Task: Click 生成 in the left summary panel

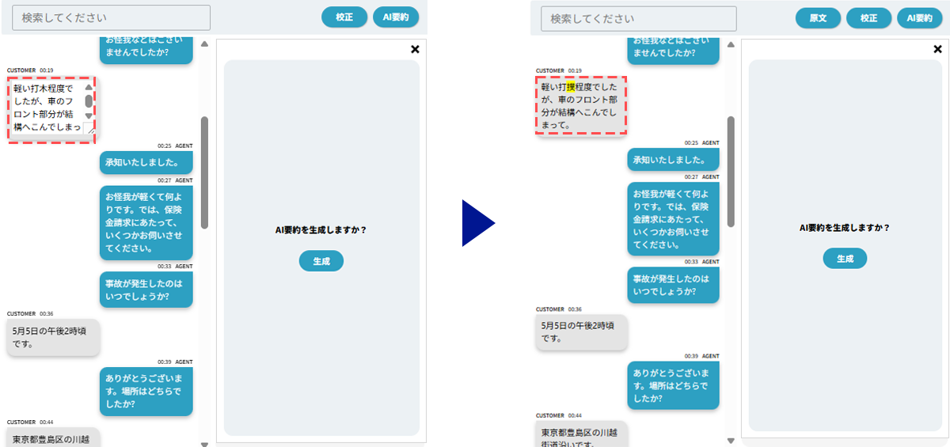Action: tap(321, 261)
